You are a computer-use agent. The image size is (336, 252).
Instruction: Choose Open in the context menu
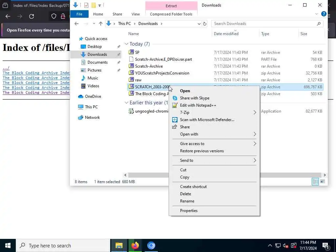point(185,91)
